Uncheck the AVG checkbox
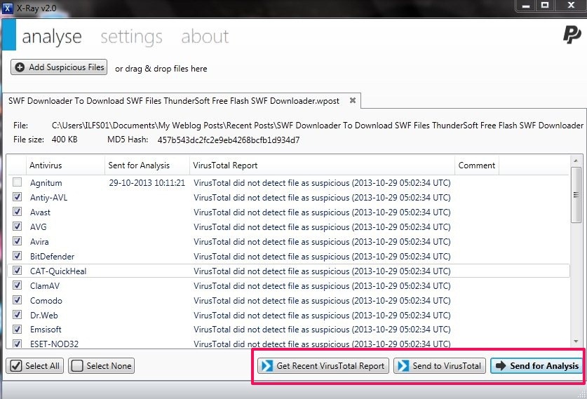This screenshot has width=587, height=399. point(18,226)
